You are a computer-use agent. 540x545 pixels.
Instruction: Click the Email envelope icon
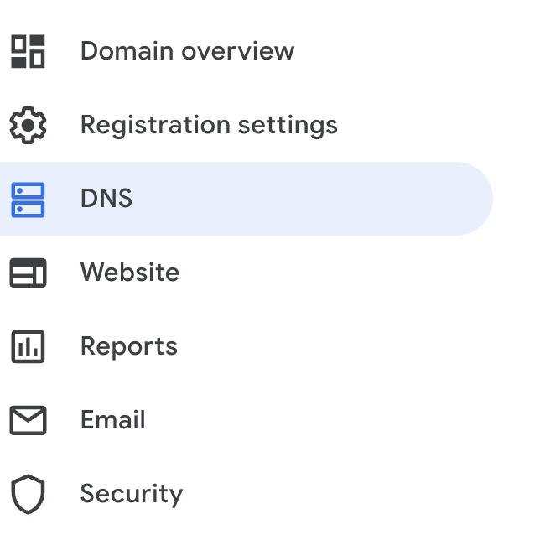pyautogui.click(x=28, y=420)
